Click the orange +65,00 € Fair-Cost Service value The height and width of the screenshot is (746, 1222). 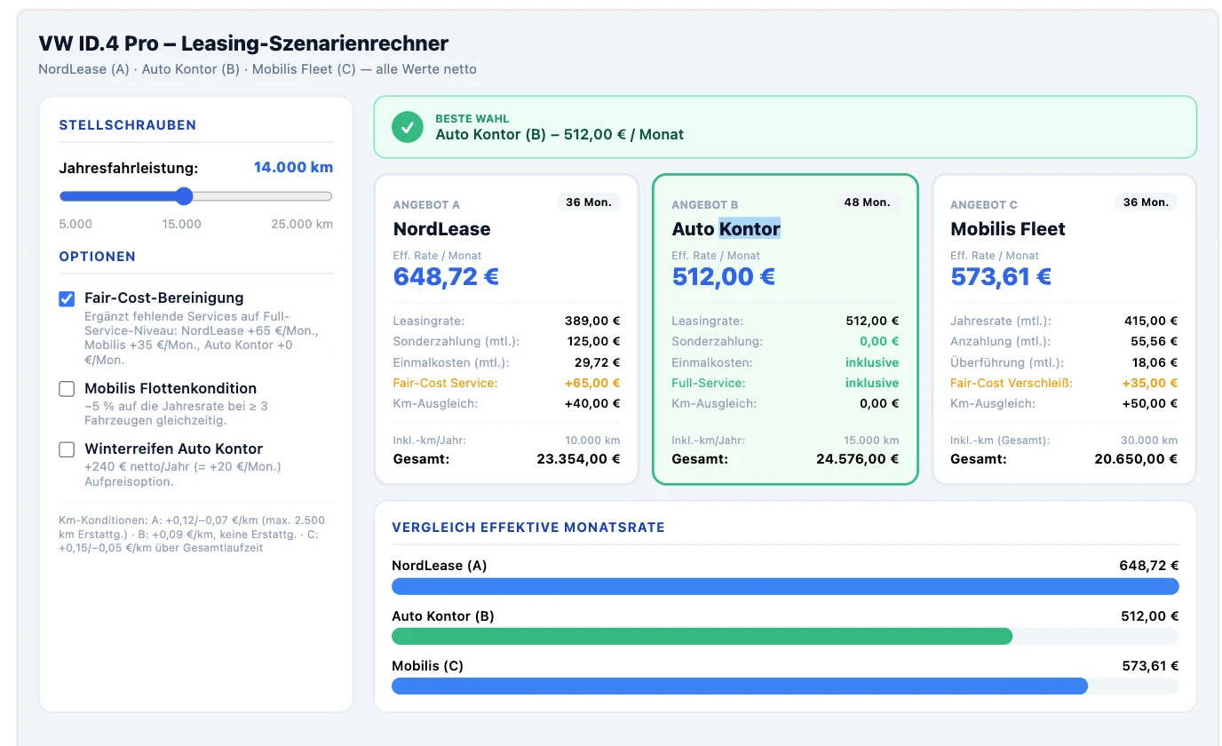pos(592,384)
